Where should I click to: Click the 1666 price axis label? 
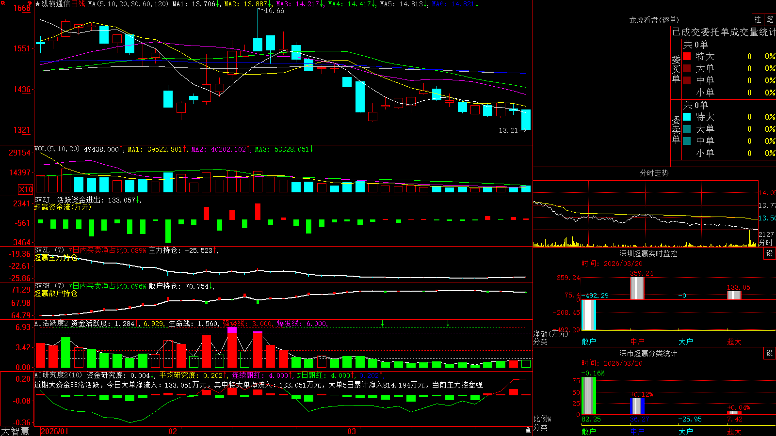pos(22,8)
